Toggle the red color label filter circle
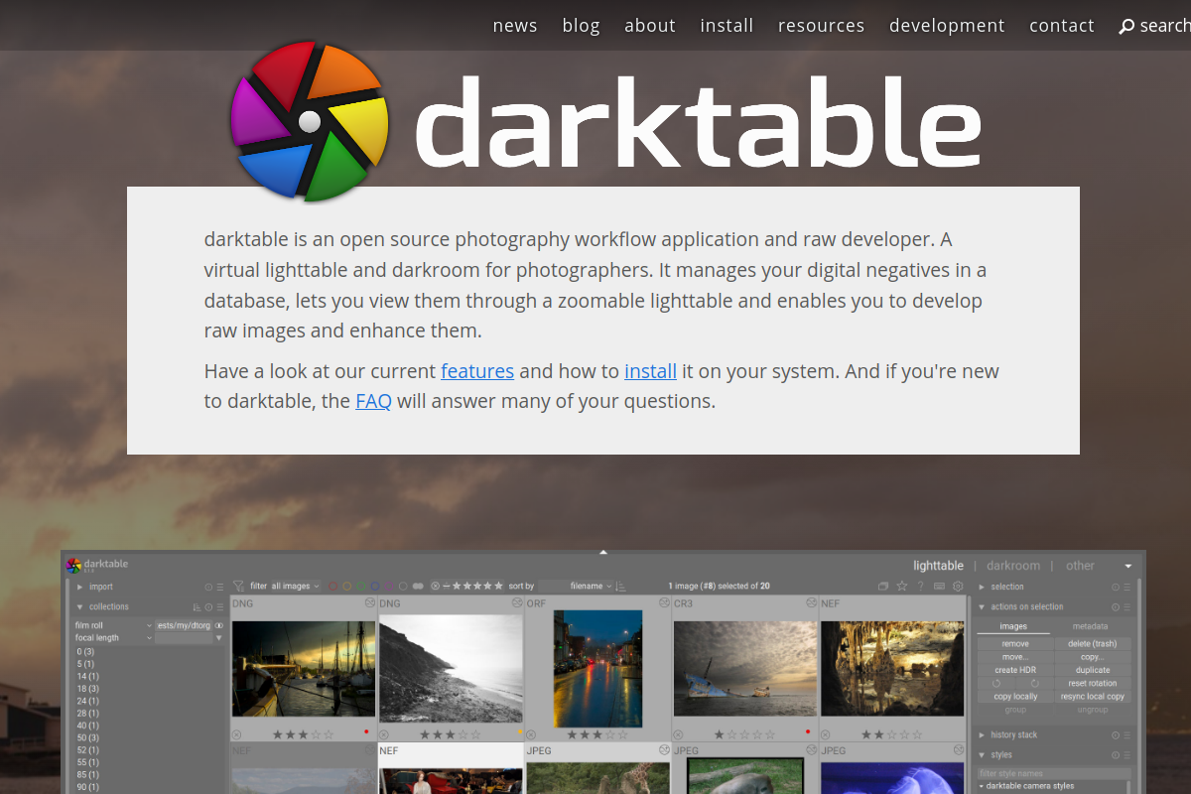1191x794 pixels. click(332, 586)
